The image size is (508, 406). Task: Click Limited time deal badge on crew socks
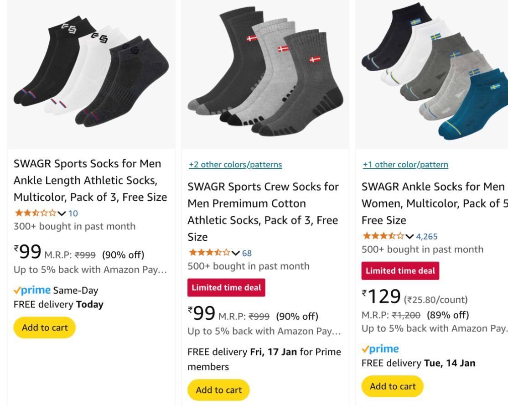click(x=226, y=288)
